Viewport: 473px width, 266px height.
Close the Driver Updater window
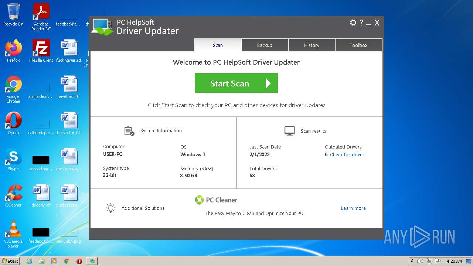pyautogui.click(x=377, y=23)
